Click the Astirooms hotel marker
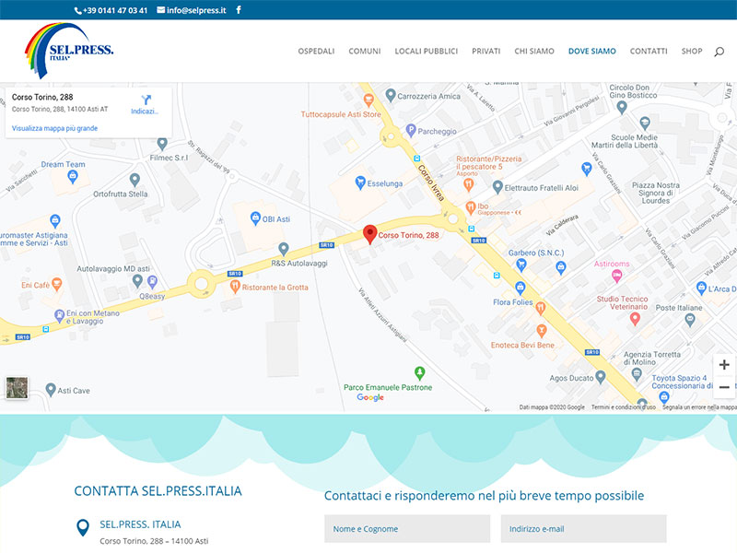This screenshot has height=553, width=737. point(616,276)
